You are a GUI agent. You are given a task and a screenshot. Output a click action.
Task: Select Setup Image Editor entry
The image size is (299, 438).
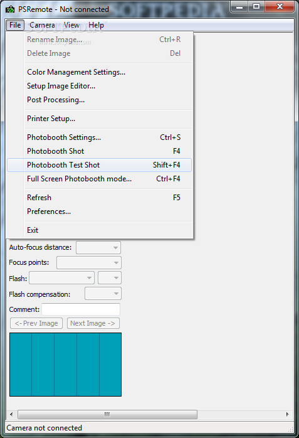(99, 86)
